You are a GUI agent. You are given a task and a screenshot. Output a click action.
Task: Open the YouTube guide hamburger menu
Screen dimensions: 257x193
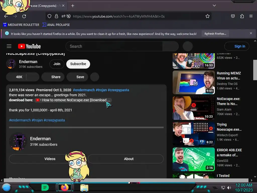coord(9,46)
